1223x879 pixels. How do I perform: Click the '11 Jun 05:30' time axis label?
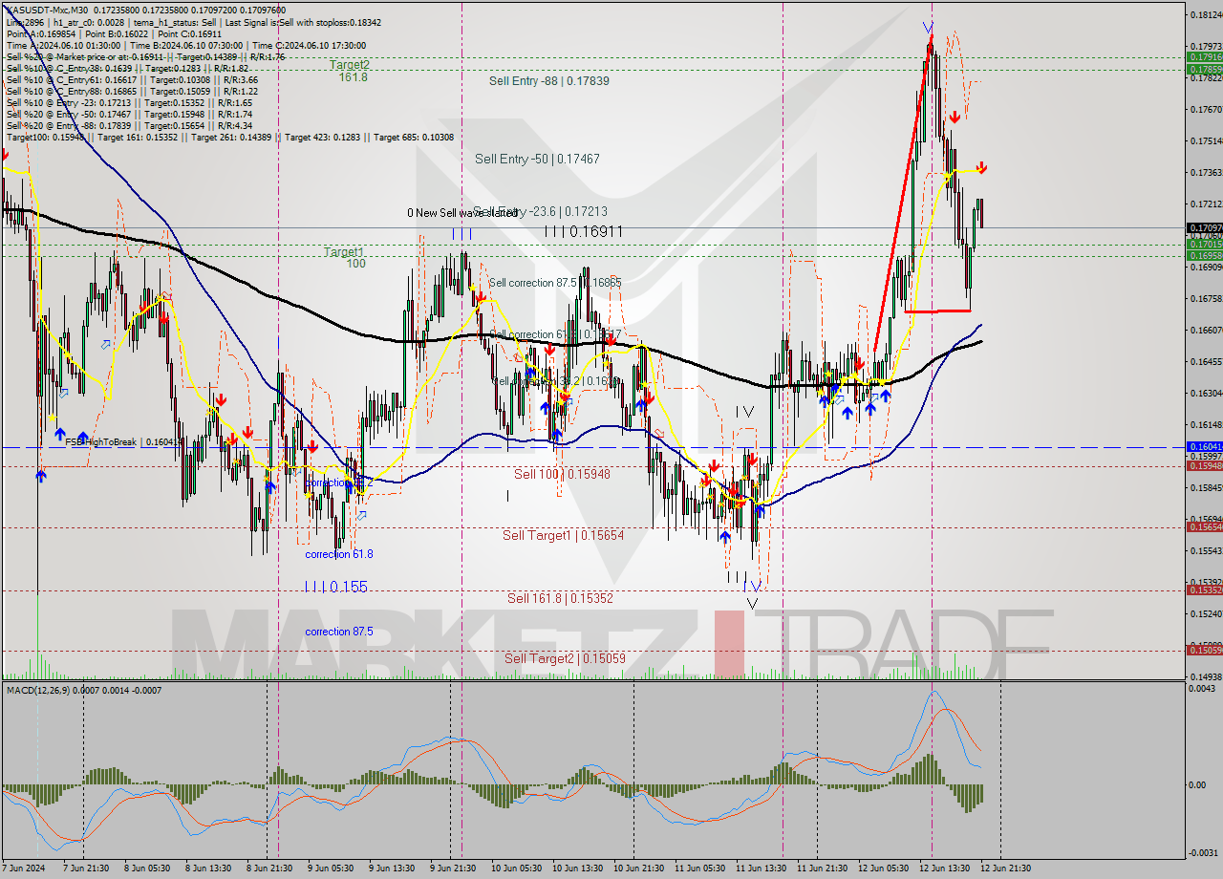pos(698,868)
